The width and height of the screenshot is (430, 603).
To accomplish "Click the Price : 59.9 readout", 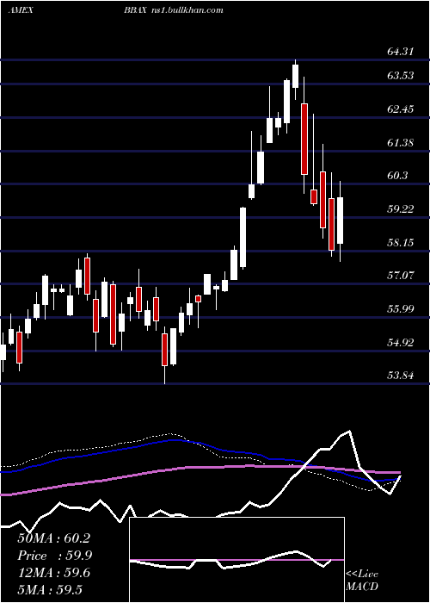I will 55,556.
